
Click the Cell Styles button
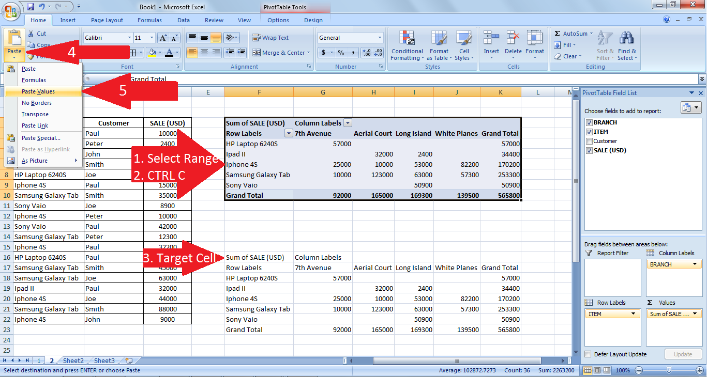pos(463,45)
